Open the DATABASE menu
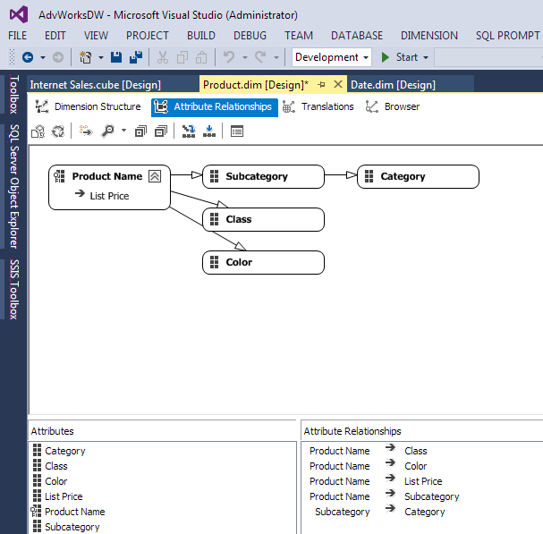The width and height of the screenshot is (543, 534). 356,36
